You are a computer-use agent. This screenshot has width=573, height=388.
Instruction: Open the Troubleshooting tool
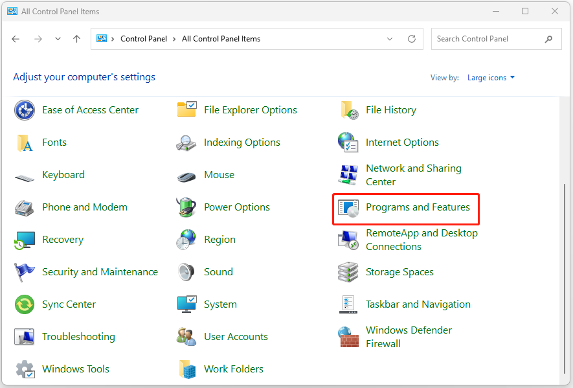tap(78, 336)
